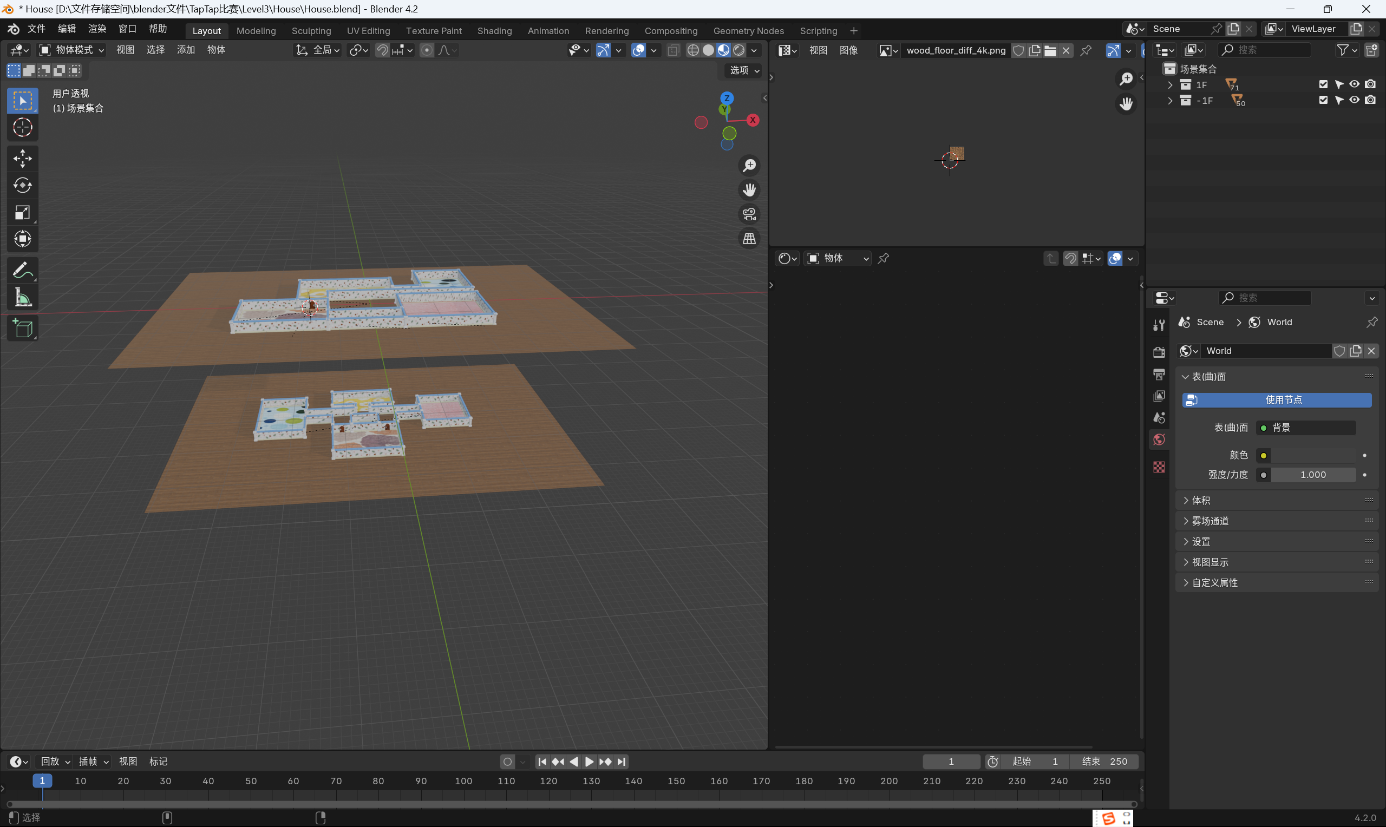Screen dimensions: 1386x827
Task: Click the Add Cube tool
Action: point(22,328)
